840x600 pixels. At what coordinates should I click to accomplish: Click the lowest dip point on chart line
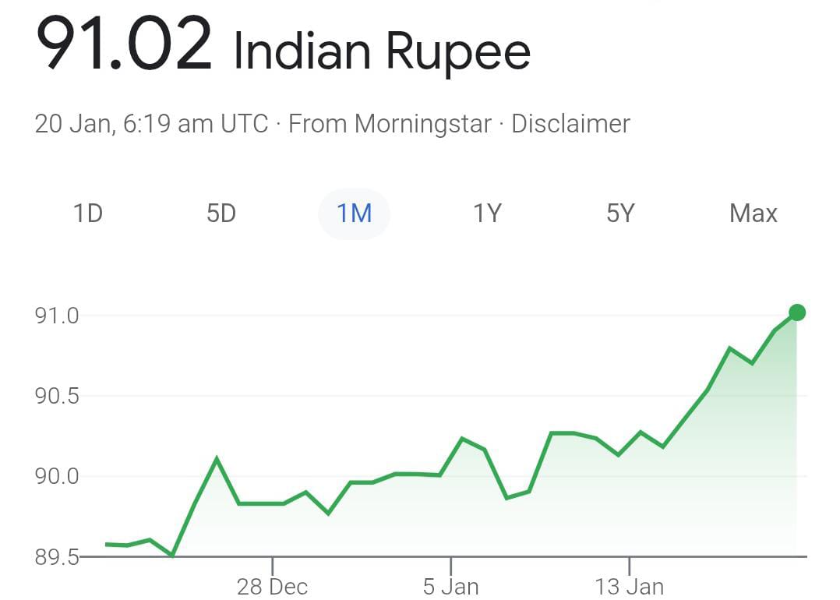pos(172,556)
